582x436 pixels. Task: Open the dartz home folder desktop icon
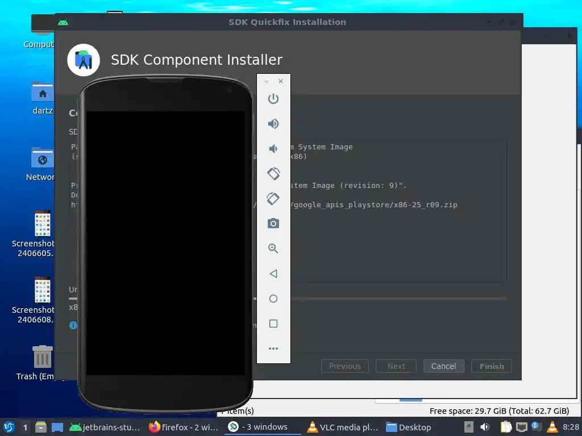pyautogui.click(x=42, y=98)
